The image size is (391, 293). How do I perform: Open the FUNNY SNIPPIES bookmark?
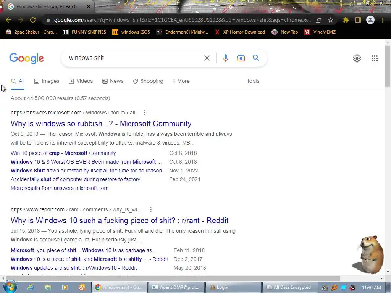coord(84,32)
